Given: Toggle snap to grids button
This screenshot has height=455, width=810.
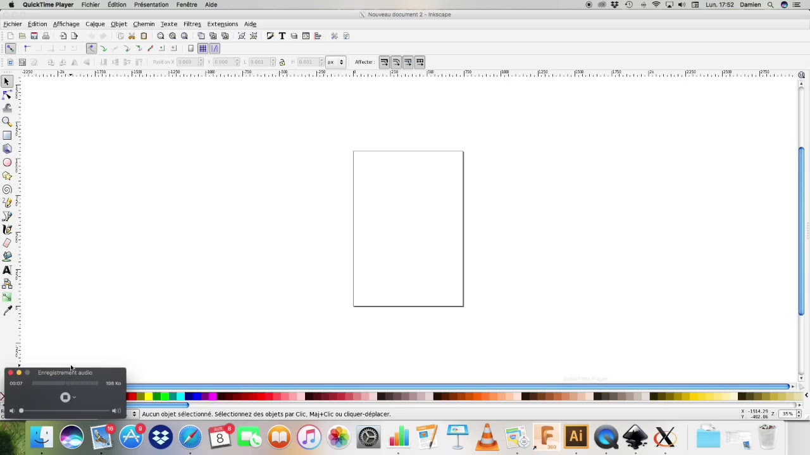Looking at the screenshot, I should [x=202, y=49].
